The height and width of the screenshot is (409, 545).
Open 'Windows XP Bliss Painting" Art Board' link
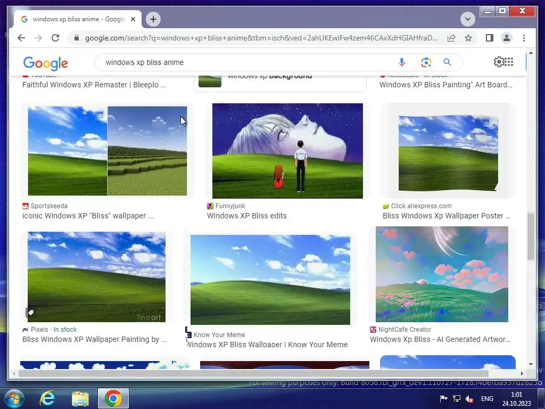[x=446, y=85]
